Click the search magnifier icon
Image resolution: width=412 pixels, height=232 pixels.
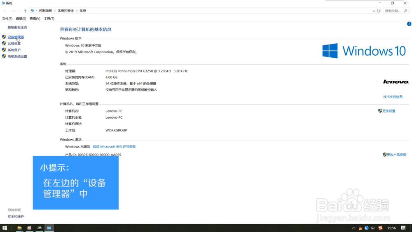tap(405, 11)
